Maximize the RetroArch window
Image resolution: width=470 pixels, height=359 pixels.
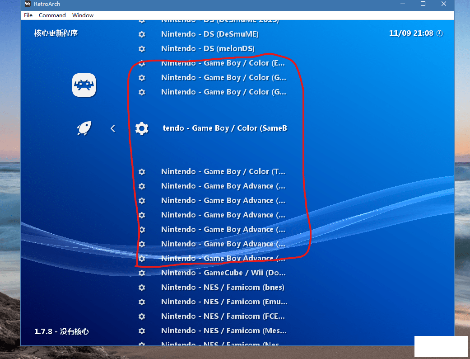click(423, 4)
